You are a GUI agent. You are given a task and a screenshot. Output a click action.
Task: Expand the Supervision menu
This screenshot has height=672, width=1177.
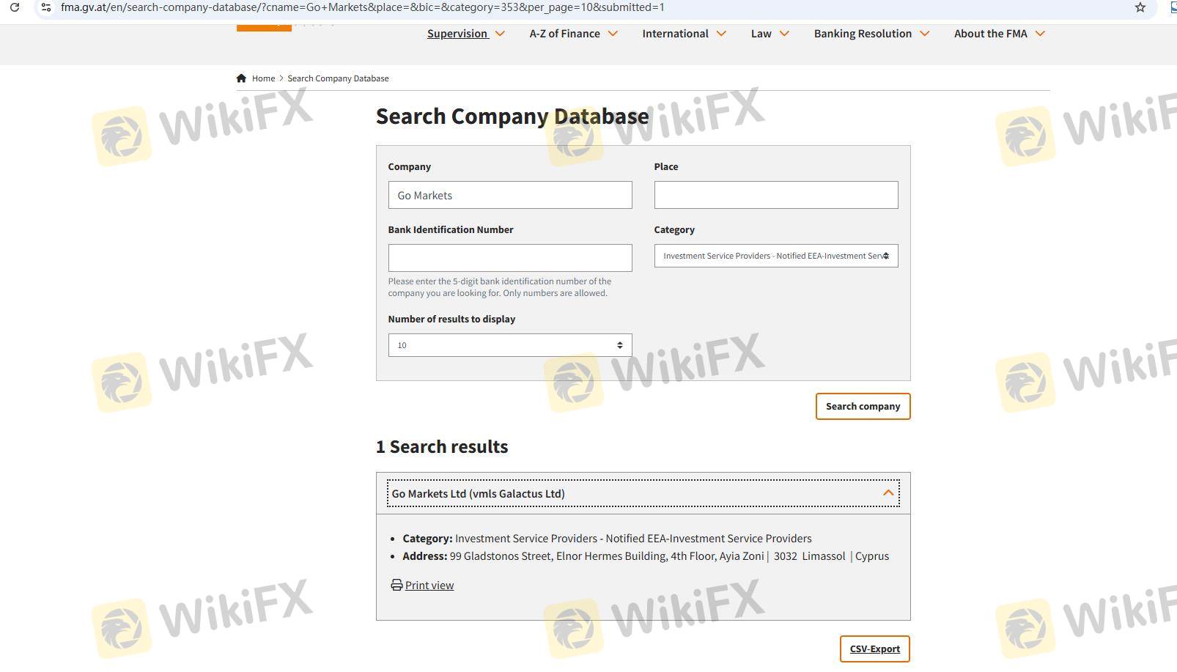click(x=465, y=34)
